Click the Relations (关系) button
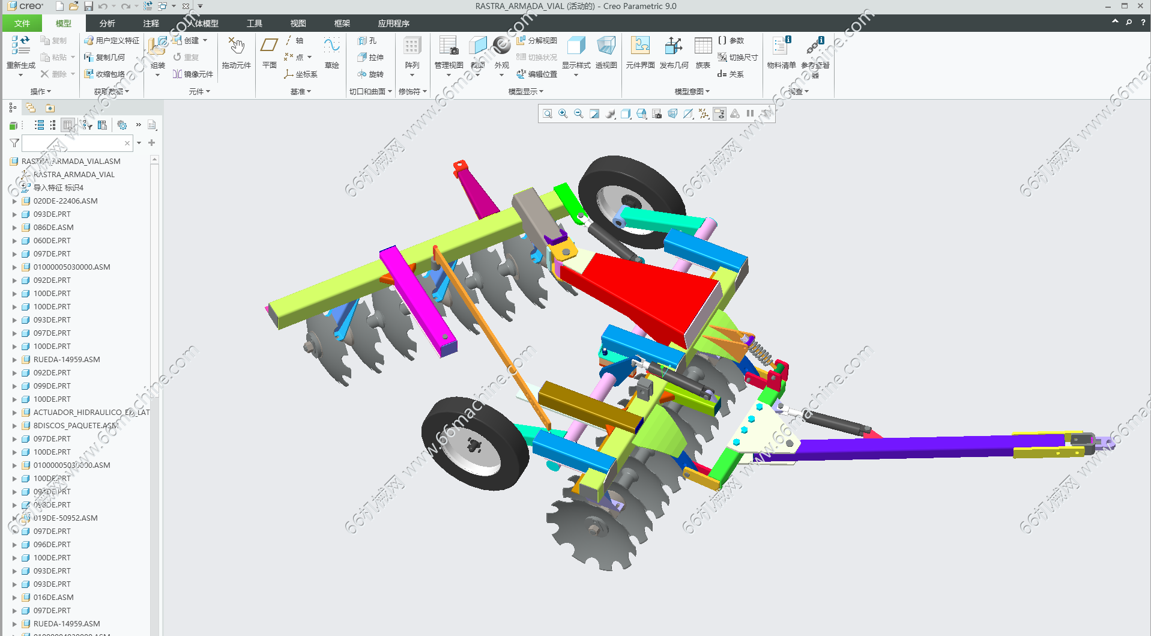1151x636 pixels. coord(731,74)
